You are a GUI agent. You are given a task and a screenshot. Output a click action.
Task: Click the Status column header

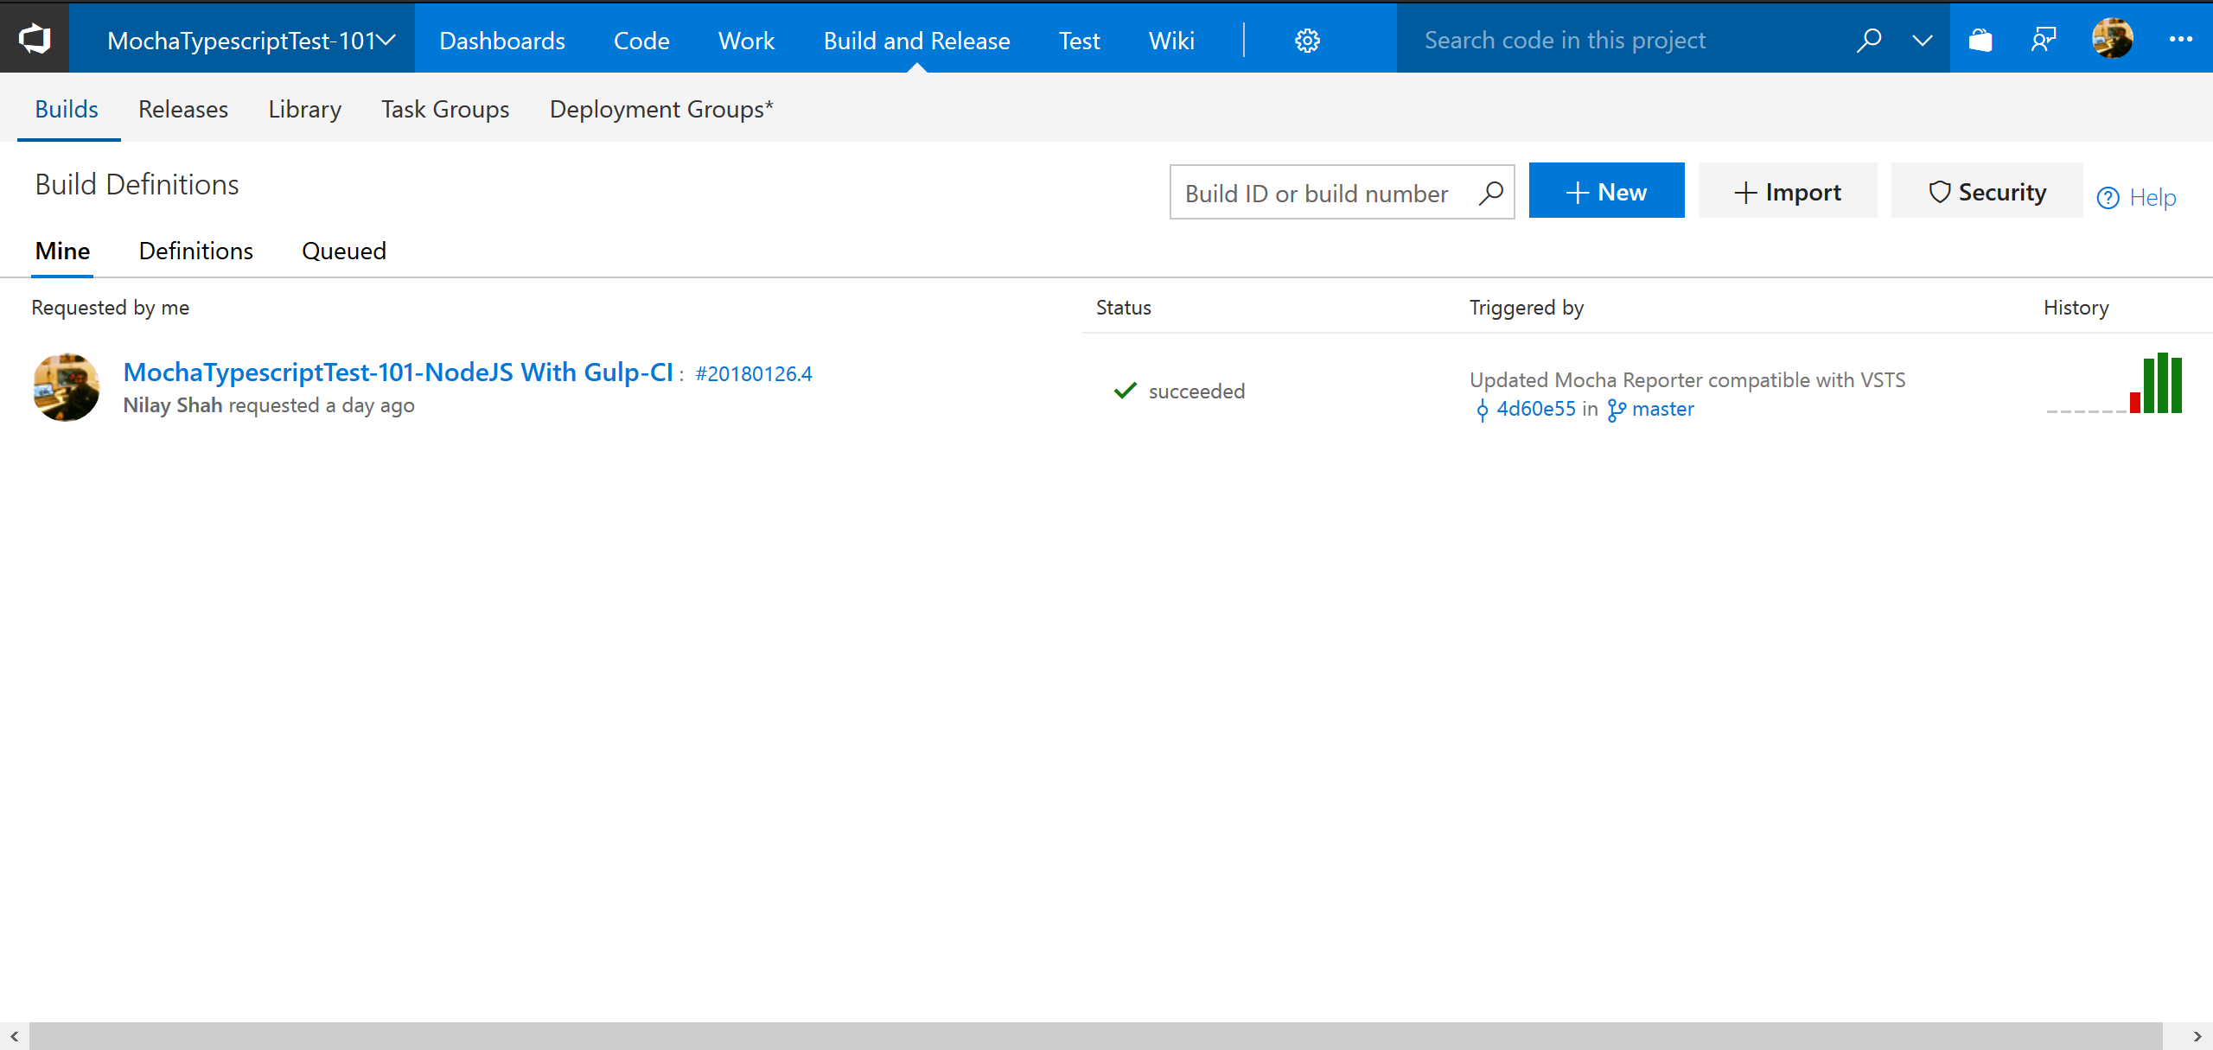point(1124,308)
